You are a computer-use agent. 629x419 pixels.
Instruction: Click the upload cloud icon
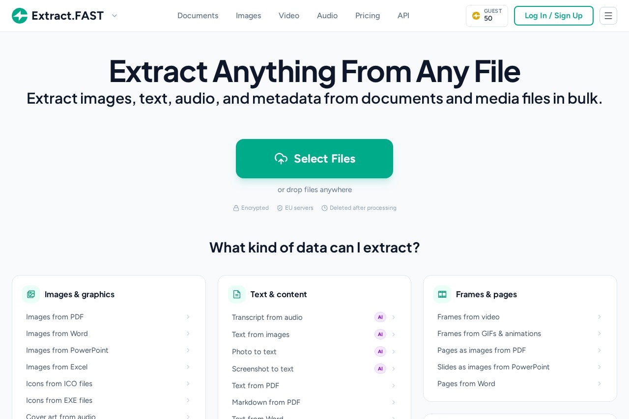[x=281, y=159]
